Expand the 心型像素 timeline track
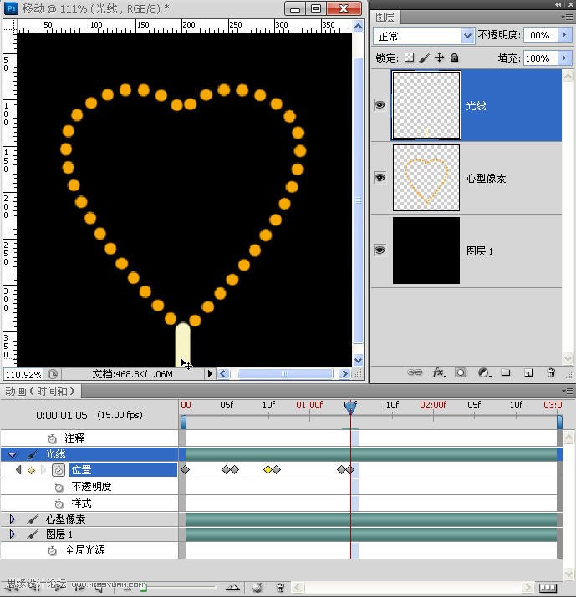The width and height of the screenshot is (576, 597). click(x=13, y=519)
